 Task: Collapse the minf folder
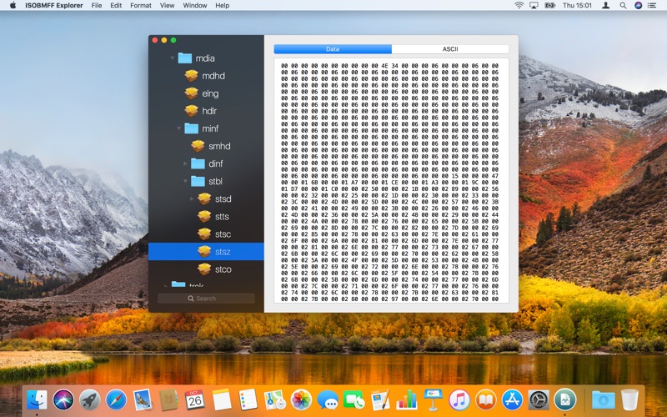point(178,128)
